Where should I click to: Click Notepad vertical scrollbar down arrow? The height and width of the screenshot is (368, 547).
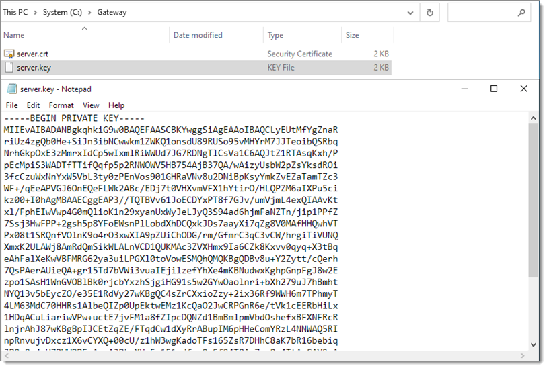coord(533,345)
